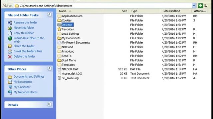Click the Publish to the Web globe icon
This screenshot has width=213, height=119.
click(x=10, y=38)
